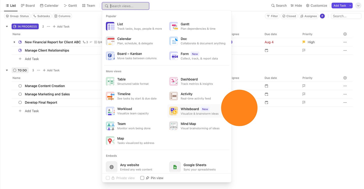This screenshot has height=189, width=364.
Task: Select the Whiteboard view icon
Action: 173,111
